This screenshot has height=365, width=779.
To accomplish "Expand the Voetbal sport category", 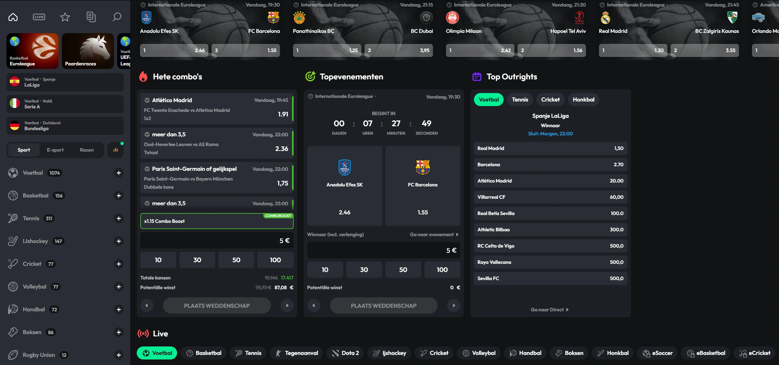I will click(x=119, y=173).
